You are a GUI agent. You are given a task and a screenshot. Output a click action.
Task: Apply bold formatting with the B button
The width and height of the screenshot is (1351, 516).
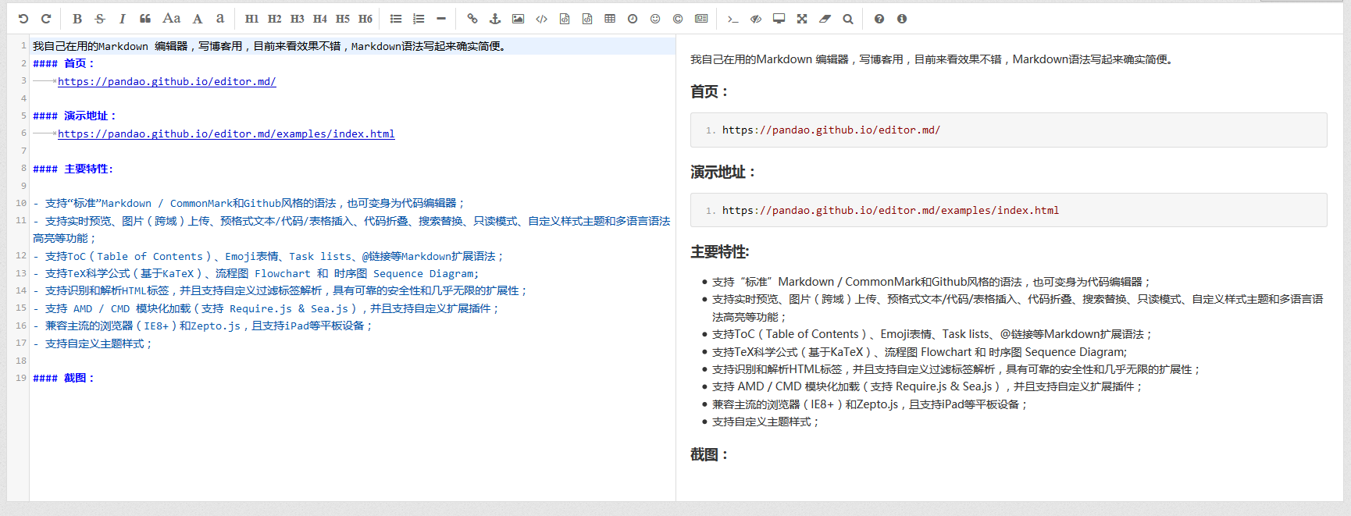[x=77, y=19]
